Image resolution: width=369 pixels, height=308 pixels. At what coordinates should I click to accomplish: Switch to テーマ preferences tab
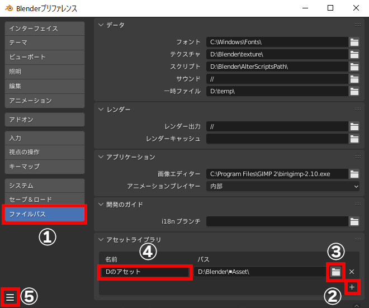click(x=45, y=43)
